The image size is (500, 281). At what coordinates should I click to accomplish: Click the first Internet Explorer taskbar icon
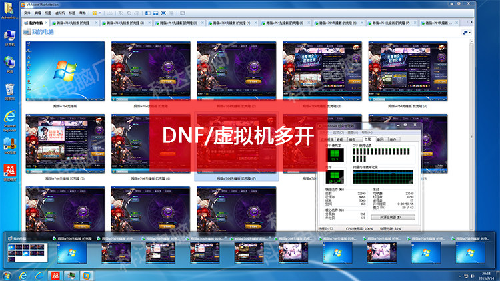(23, 276)
